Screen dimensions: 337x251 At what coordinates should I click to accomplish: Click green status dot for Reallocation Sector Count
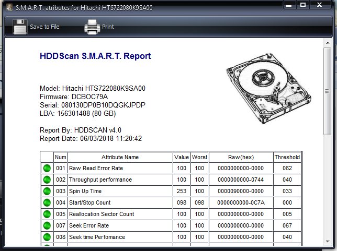point(47,214)
